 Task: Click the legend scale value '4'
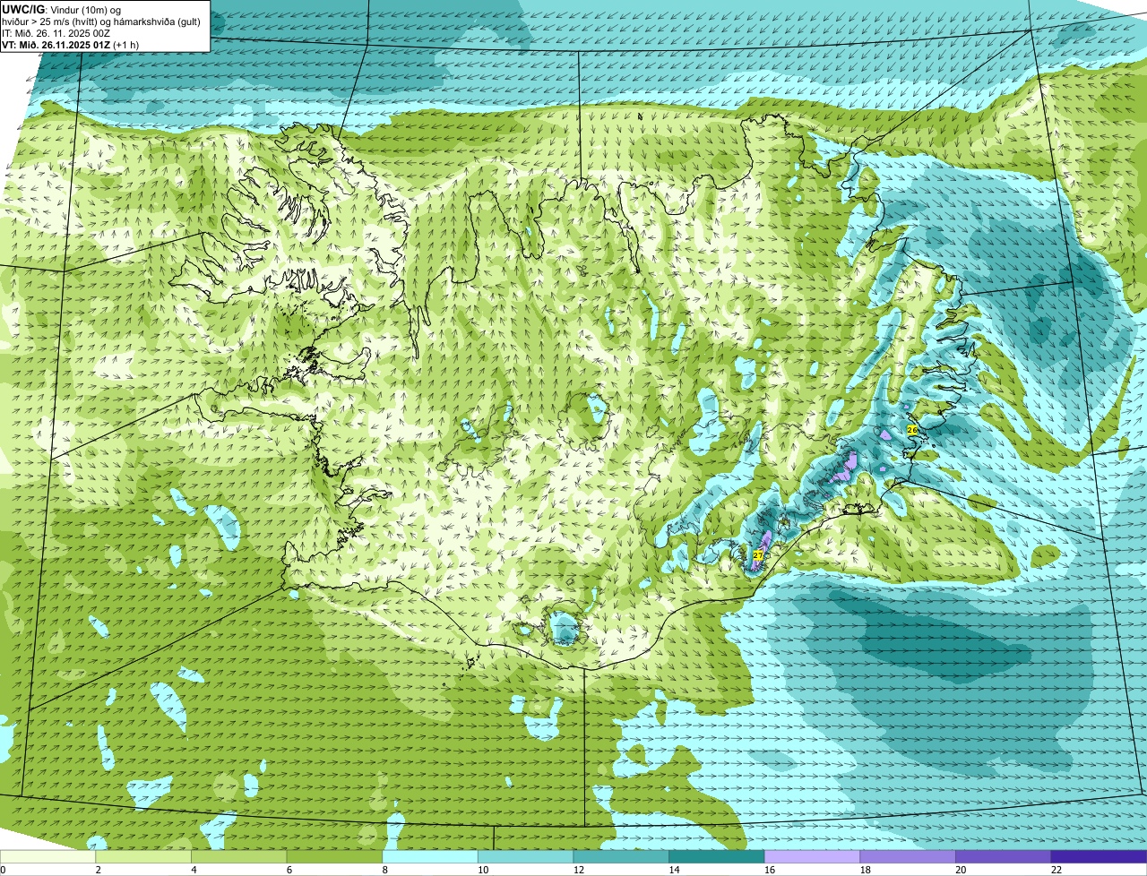tap(194, 870)
